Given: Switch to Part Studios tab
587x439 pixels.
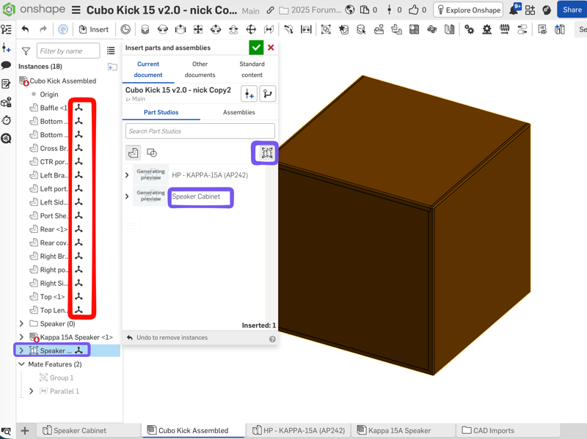Looking at the screenshot, I should click(161, 112).
